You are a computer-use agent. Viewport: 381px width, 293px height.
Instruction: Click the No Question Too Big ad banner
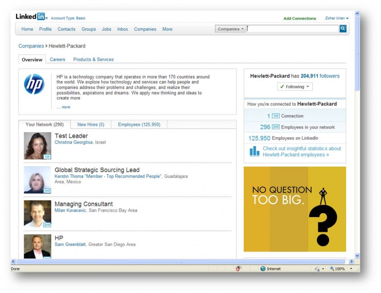(x=295, y=209)
